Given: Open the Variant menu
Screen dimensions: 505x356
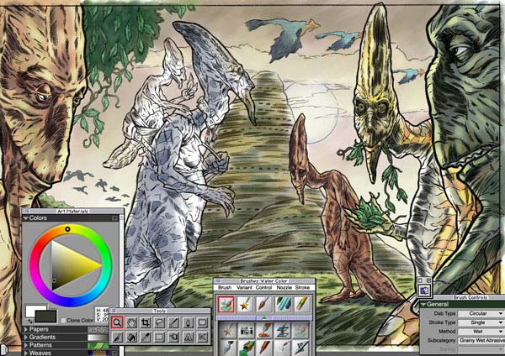Looking at the screenshot, I should pos(244,287).
